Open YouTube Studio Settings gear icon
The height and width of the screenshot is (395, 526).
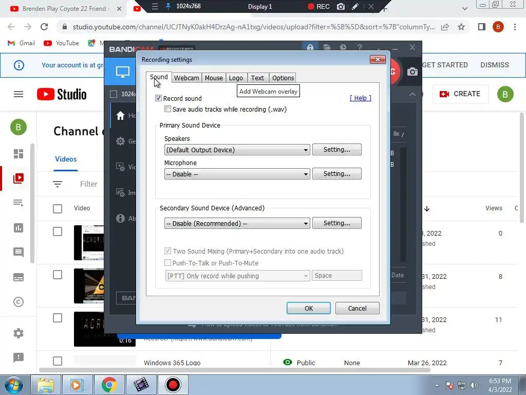(x=18, y=333)
